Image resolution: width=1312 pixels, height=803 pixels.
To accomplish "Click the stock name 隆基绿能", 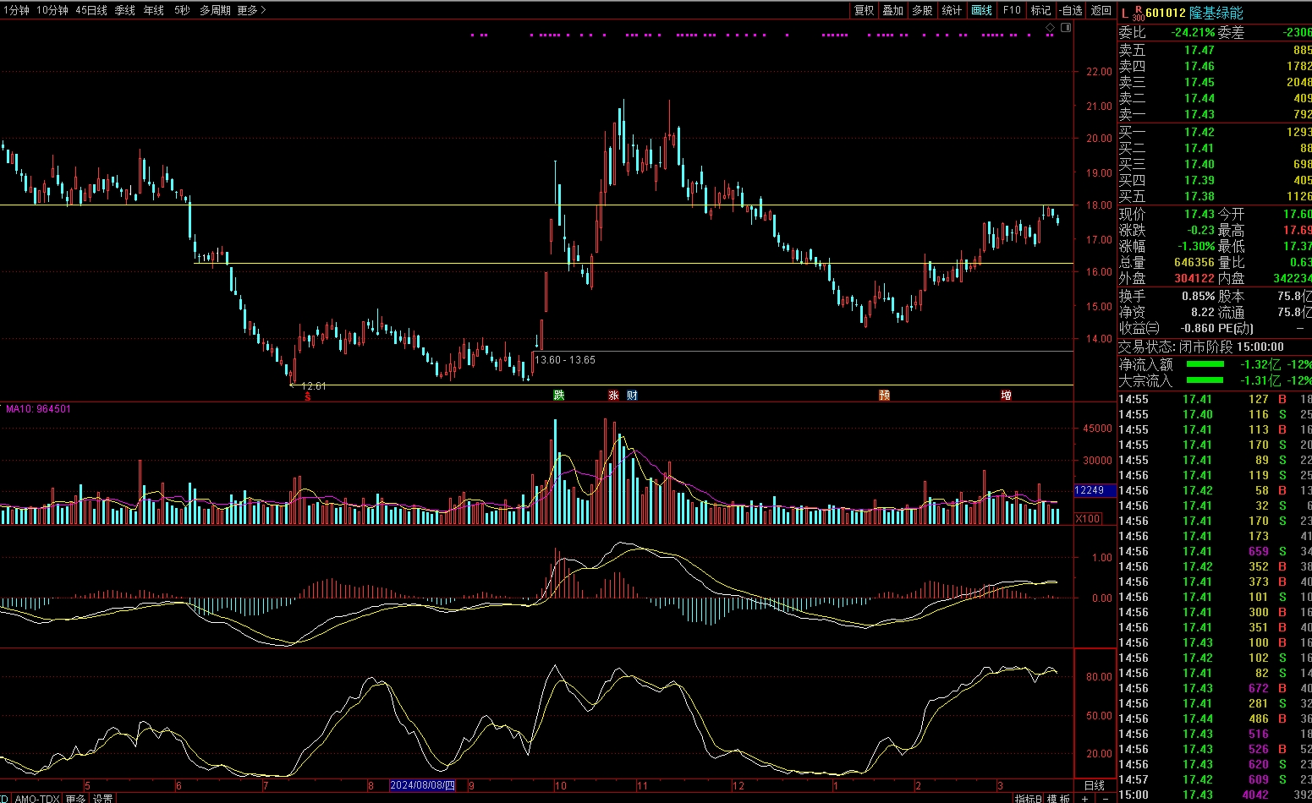I will [x=1216, y=13].
